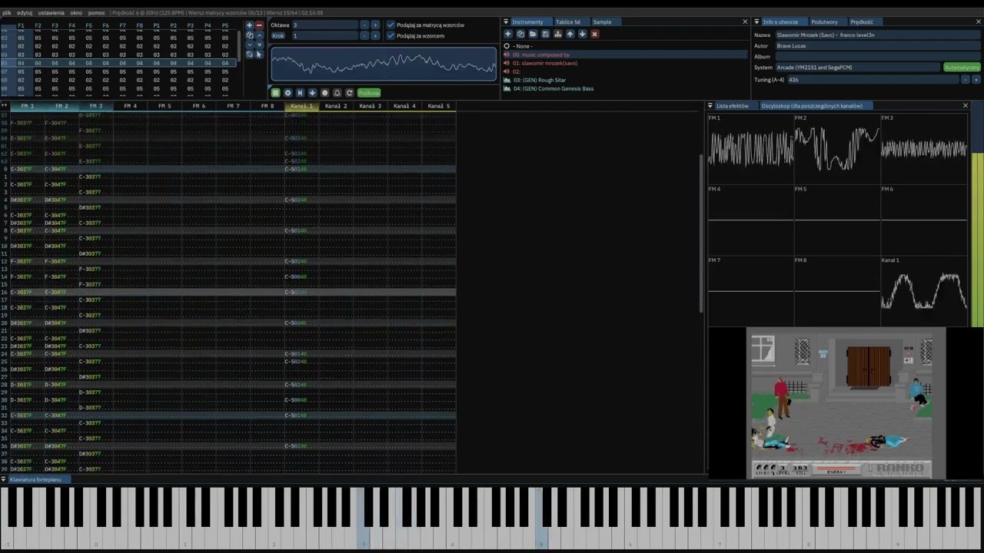
Task: Start song playback with play icon
Action: click(288, 92)
